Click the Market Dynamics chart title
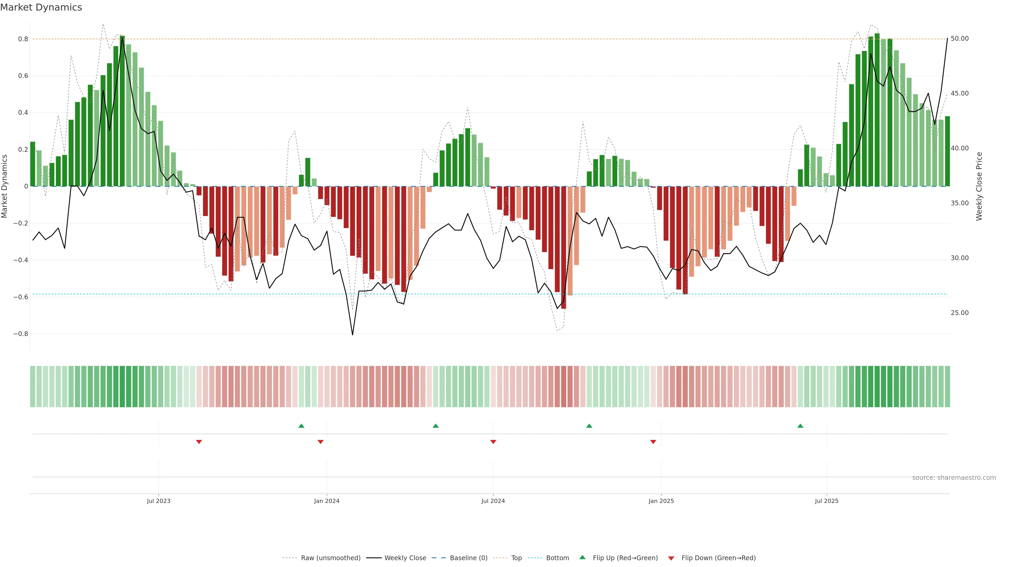Viewport: 1009px width, 567px height. point(41,7)
